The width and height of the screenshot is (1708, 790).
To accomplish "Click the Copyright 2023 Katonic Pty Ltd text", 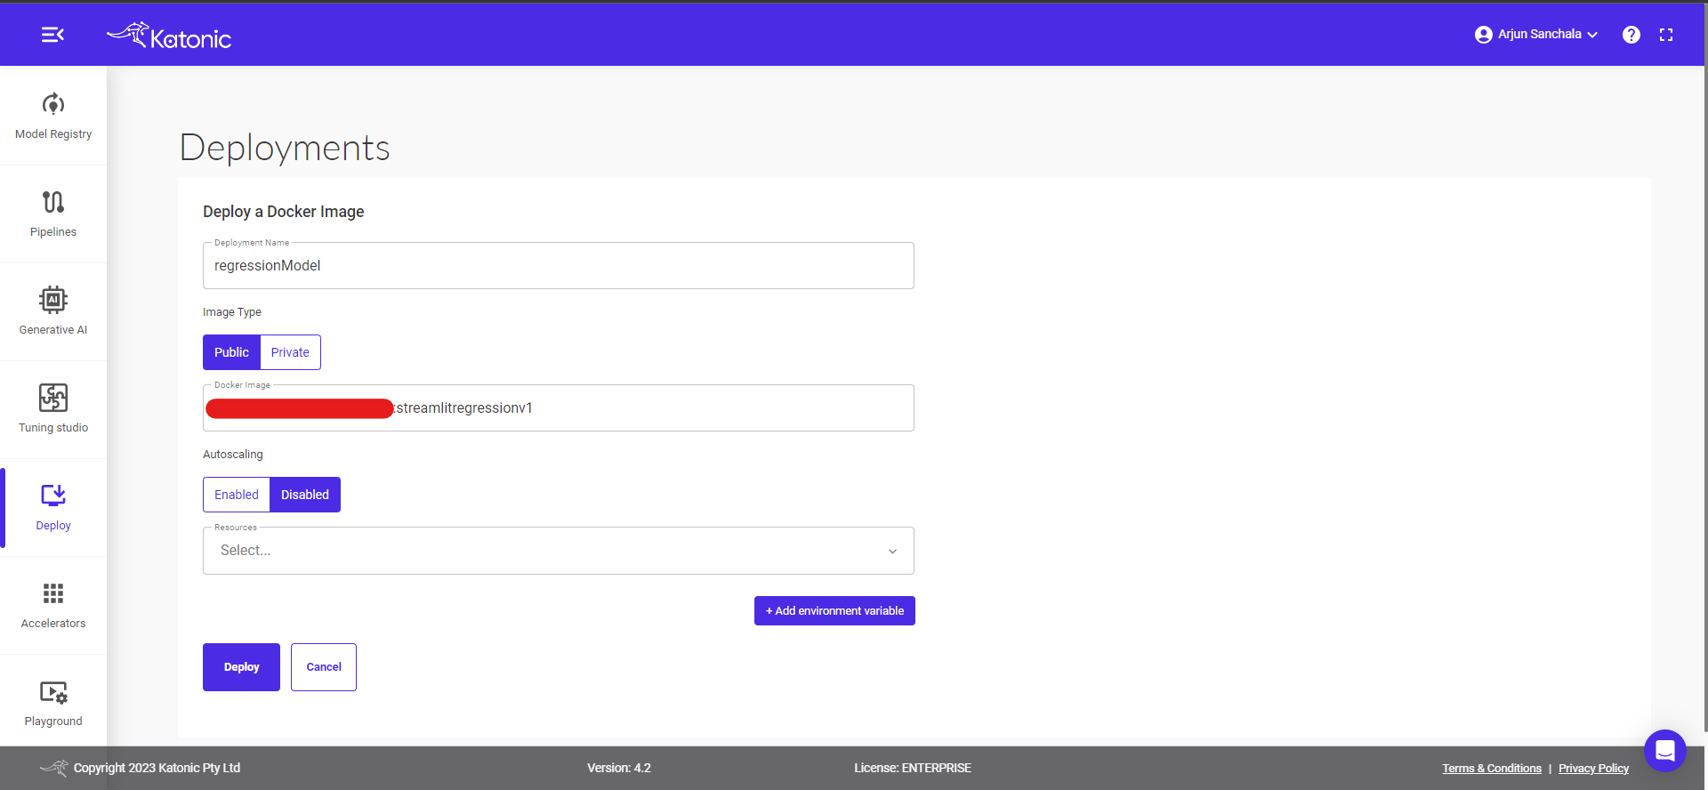I will [x=157, y=768].
